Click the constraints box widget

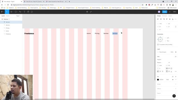tap(160, 39)
